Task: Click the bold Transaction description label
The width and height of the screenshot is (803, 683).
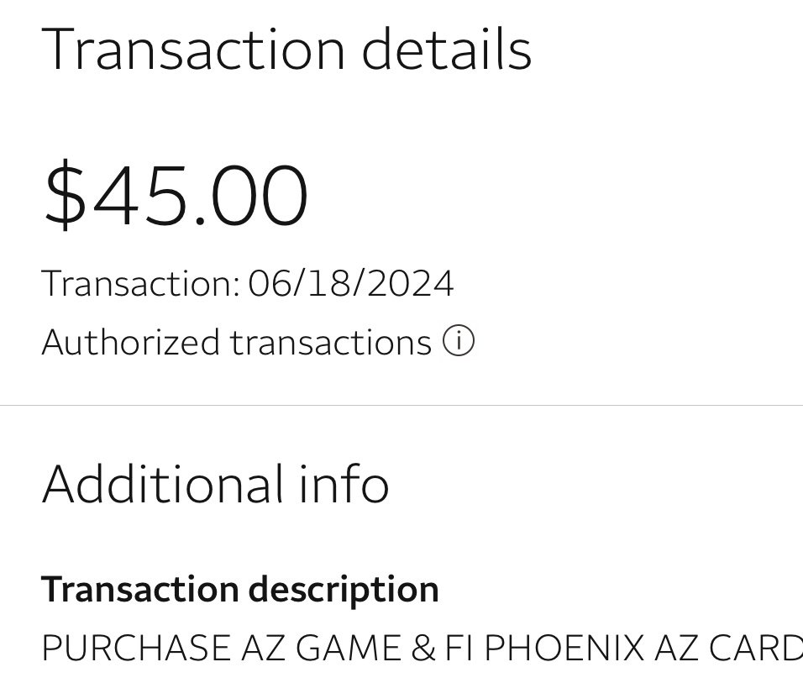Action: [x=240, y=590]
